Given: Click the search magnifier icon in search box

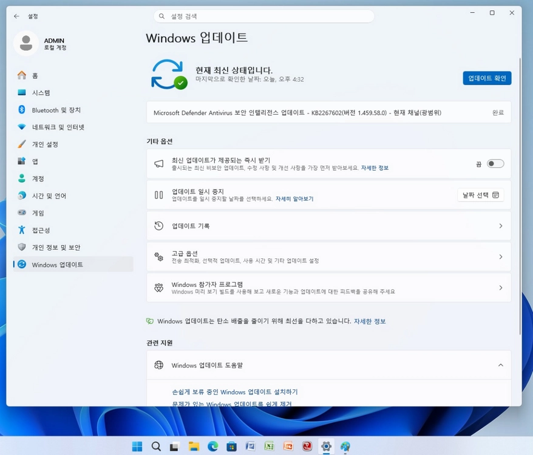Looking at the screenshot, I should tap(162, 16).
